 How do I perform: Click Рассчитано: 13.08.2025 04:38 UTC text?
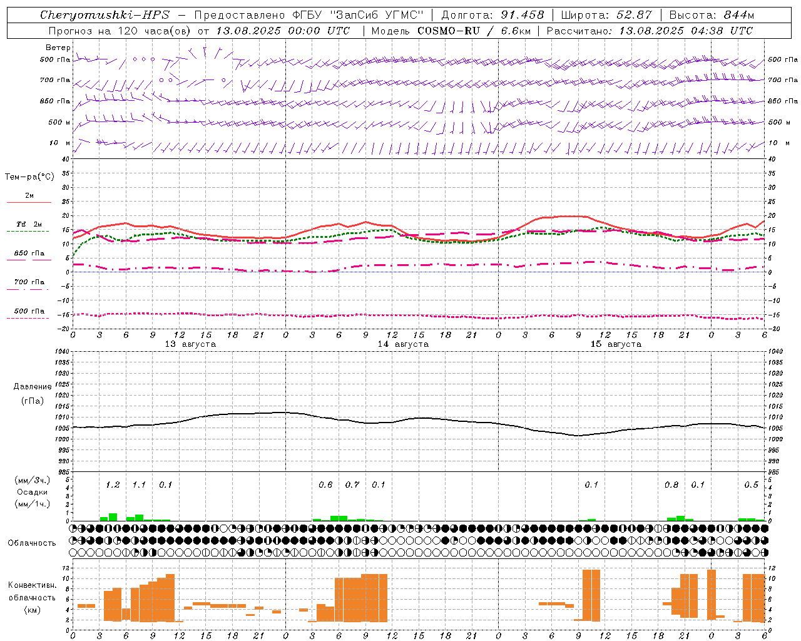(650, 31)
